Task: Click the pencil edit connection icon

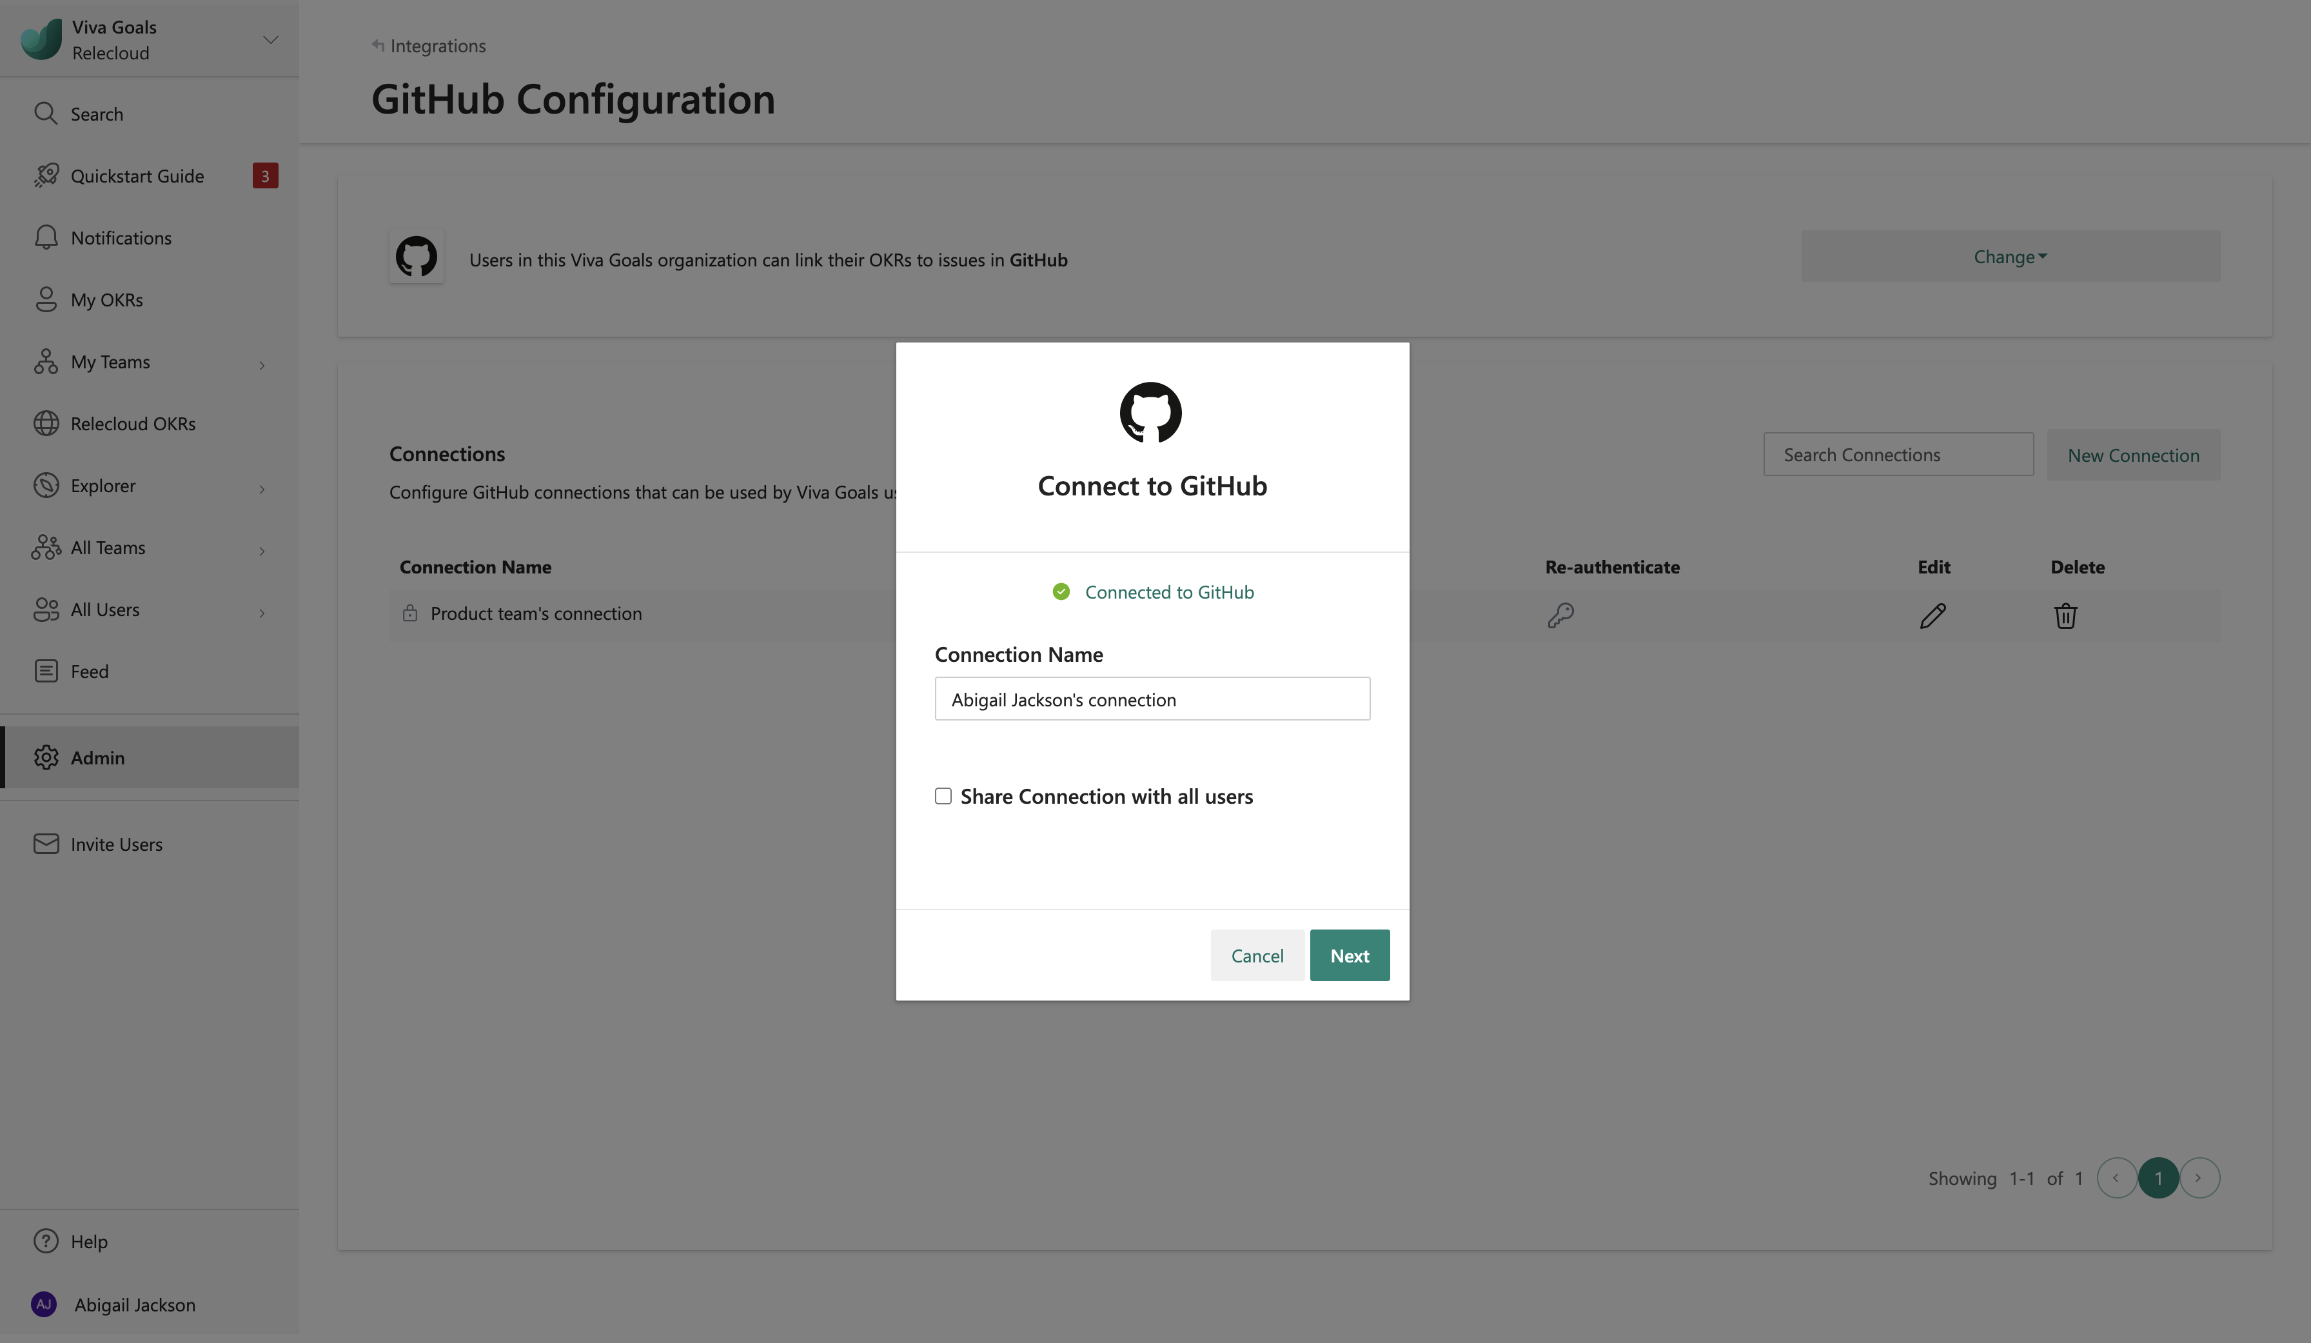Action: pos(1932,615)
